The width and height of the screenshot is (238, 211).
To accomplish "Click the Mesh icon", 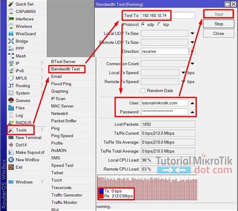I will point(11,56).
